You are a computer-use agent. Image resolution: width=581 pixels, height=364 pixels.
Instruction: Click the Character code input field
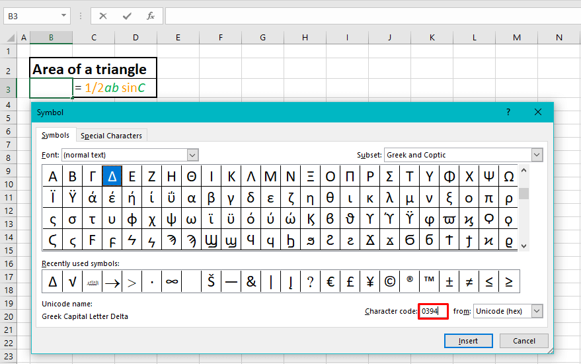(x=434, y=311)
